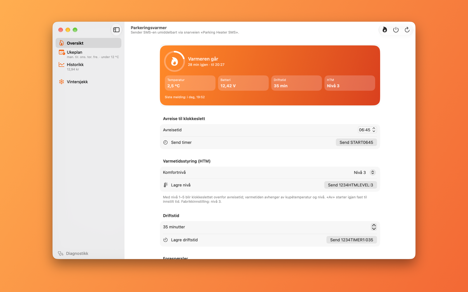Click the Send 1234TIMER1:035 button

coord(352,240)
